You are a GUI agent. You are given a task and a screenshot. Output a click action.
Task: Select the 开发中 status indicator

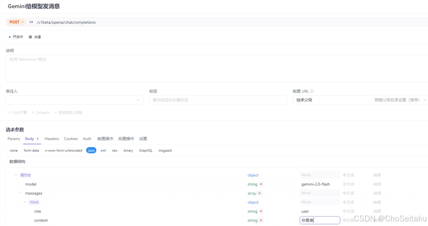pos(16,37)
